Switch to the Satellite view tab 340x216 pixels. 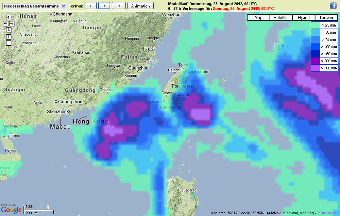pyautogui.click(x=281, y=18)
